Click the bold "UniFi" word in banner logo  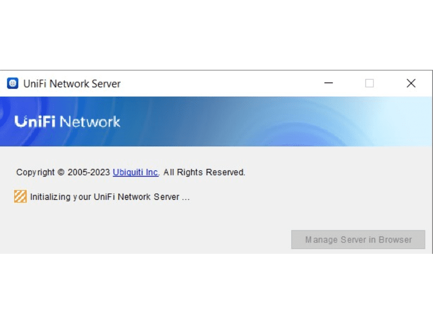point(35,122)
